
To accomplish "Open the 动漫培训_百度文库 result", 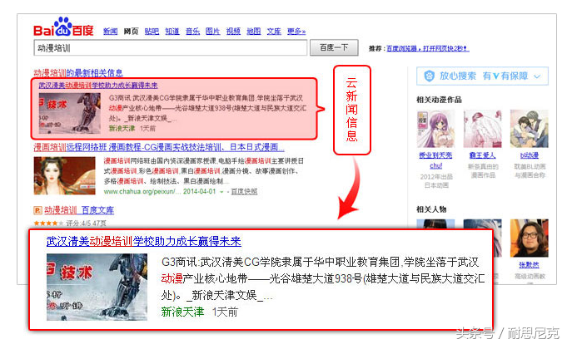I will (x=79, y=210).
